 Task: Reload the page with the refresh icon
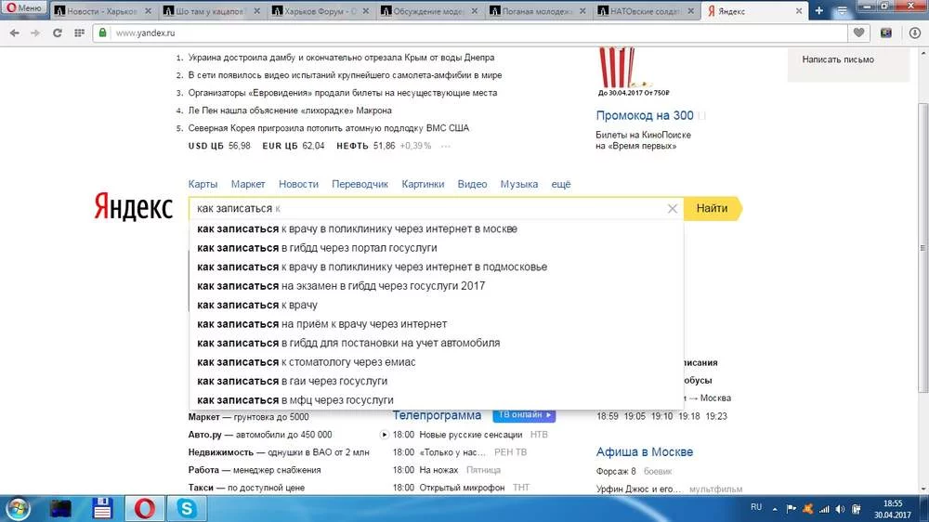(58, 33)
